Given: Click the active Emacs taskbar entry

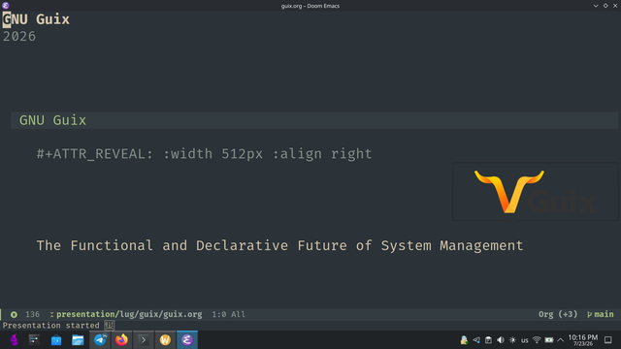Looking at the screenshot, I should click(x=187, y=340).
